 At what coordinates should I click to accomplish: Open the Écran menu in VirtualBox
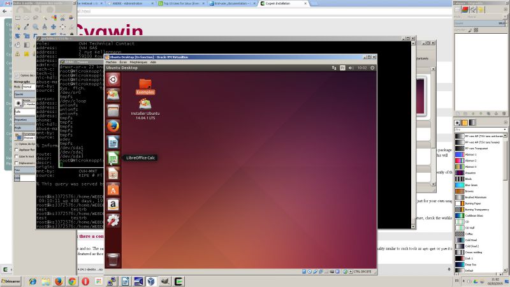(123, 62)
